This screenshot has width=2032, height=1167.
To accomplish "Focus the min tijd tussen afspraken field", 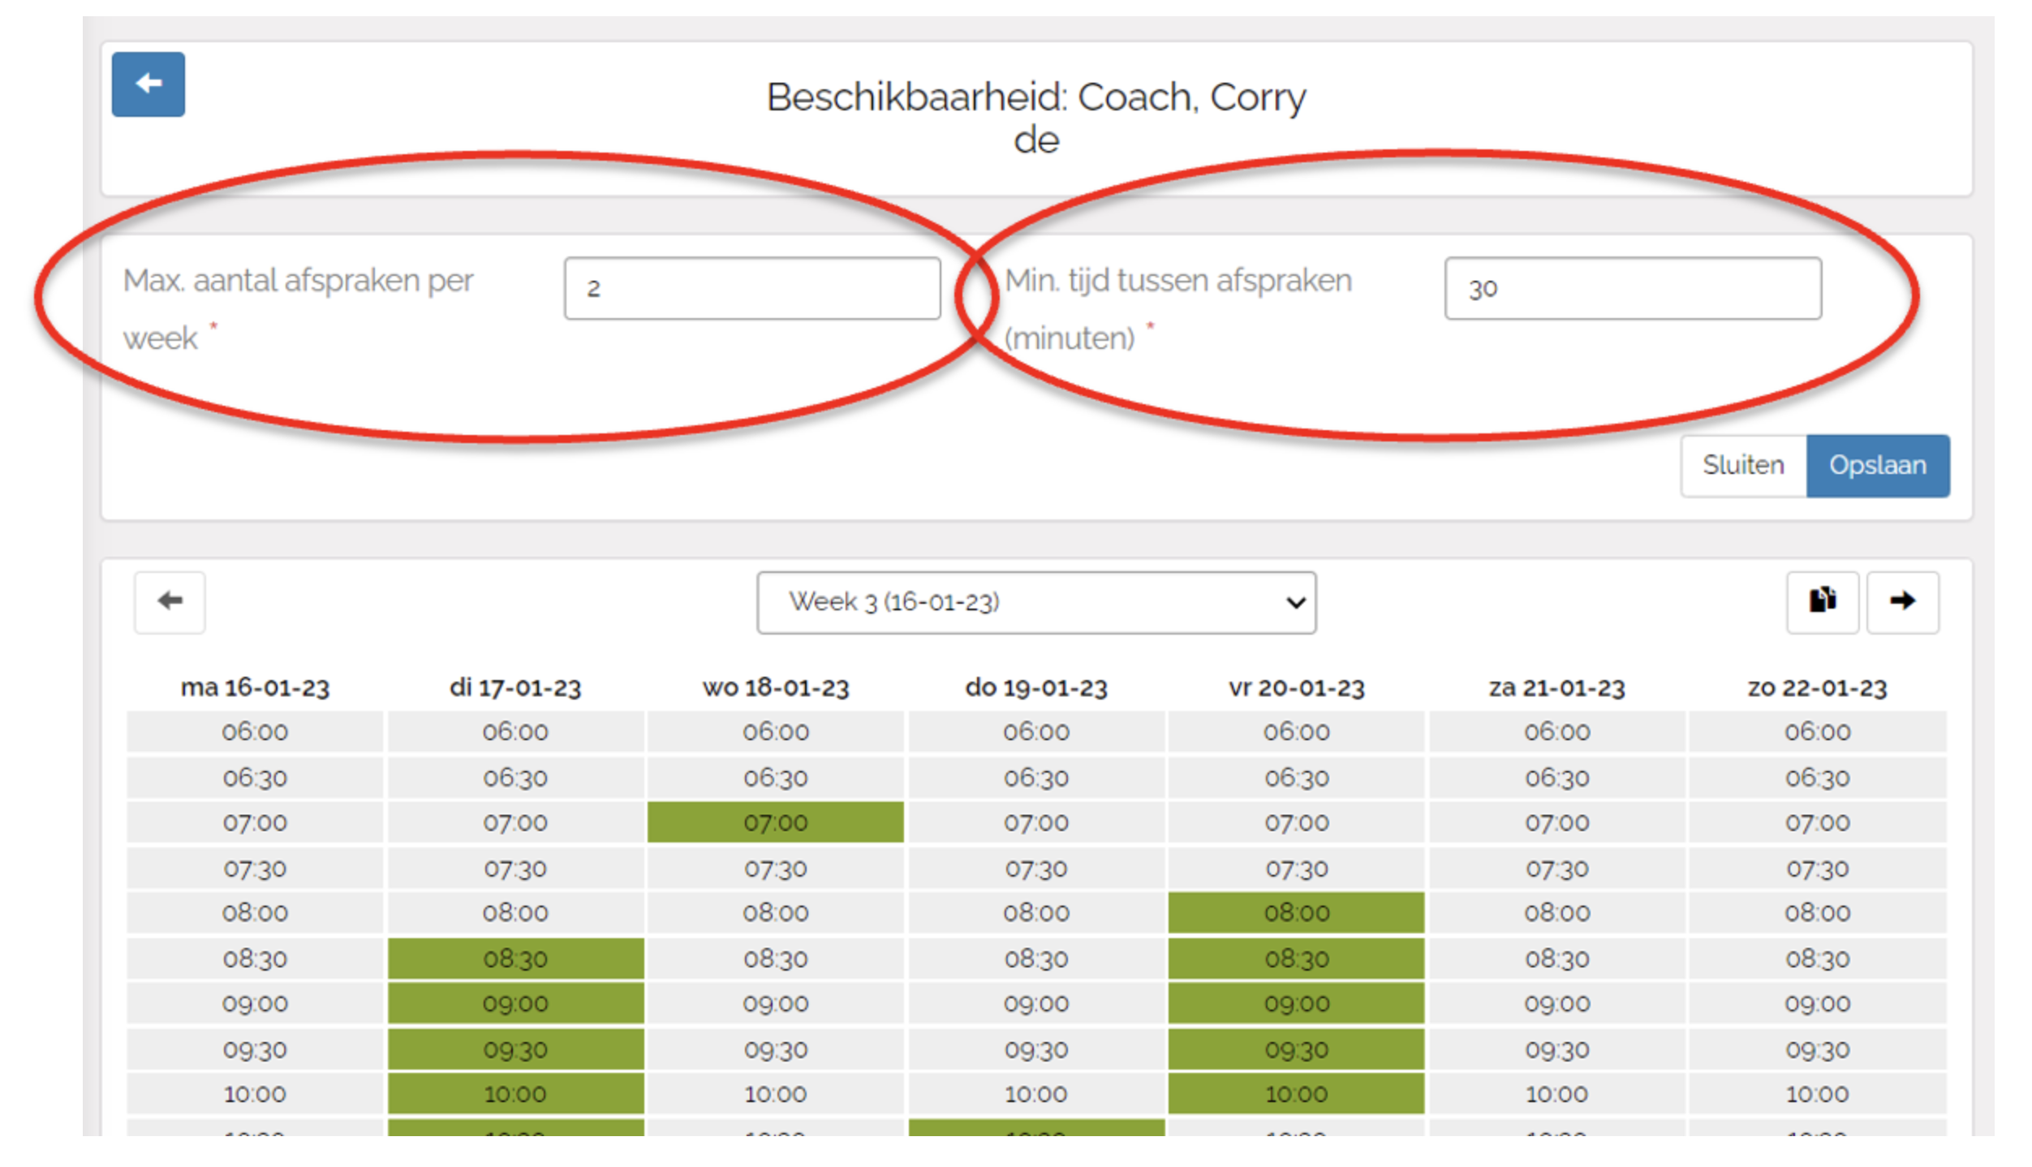I will (x=1632, y=288).
